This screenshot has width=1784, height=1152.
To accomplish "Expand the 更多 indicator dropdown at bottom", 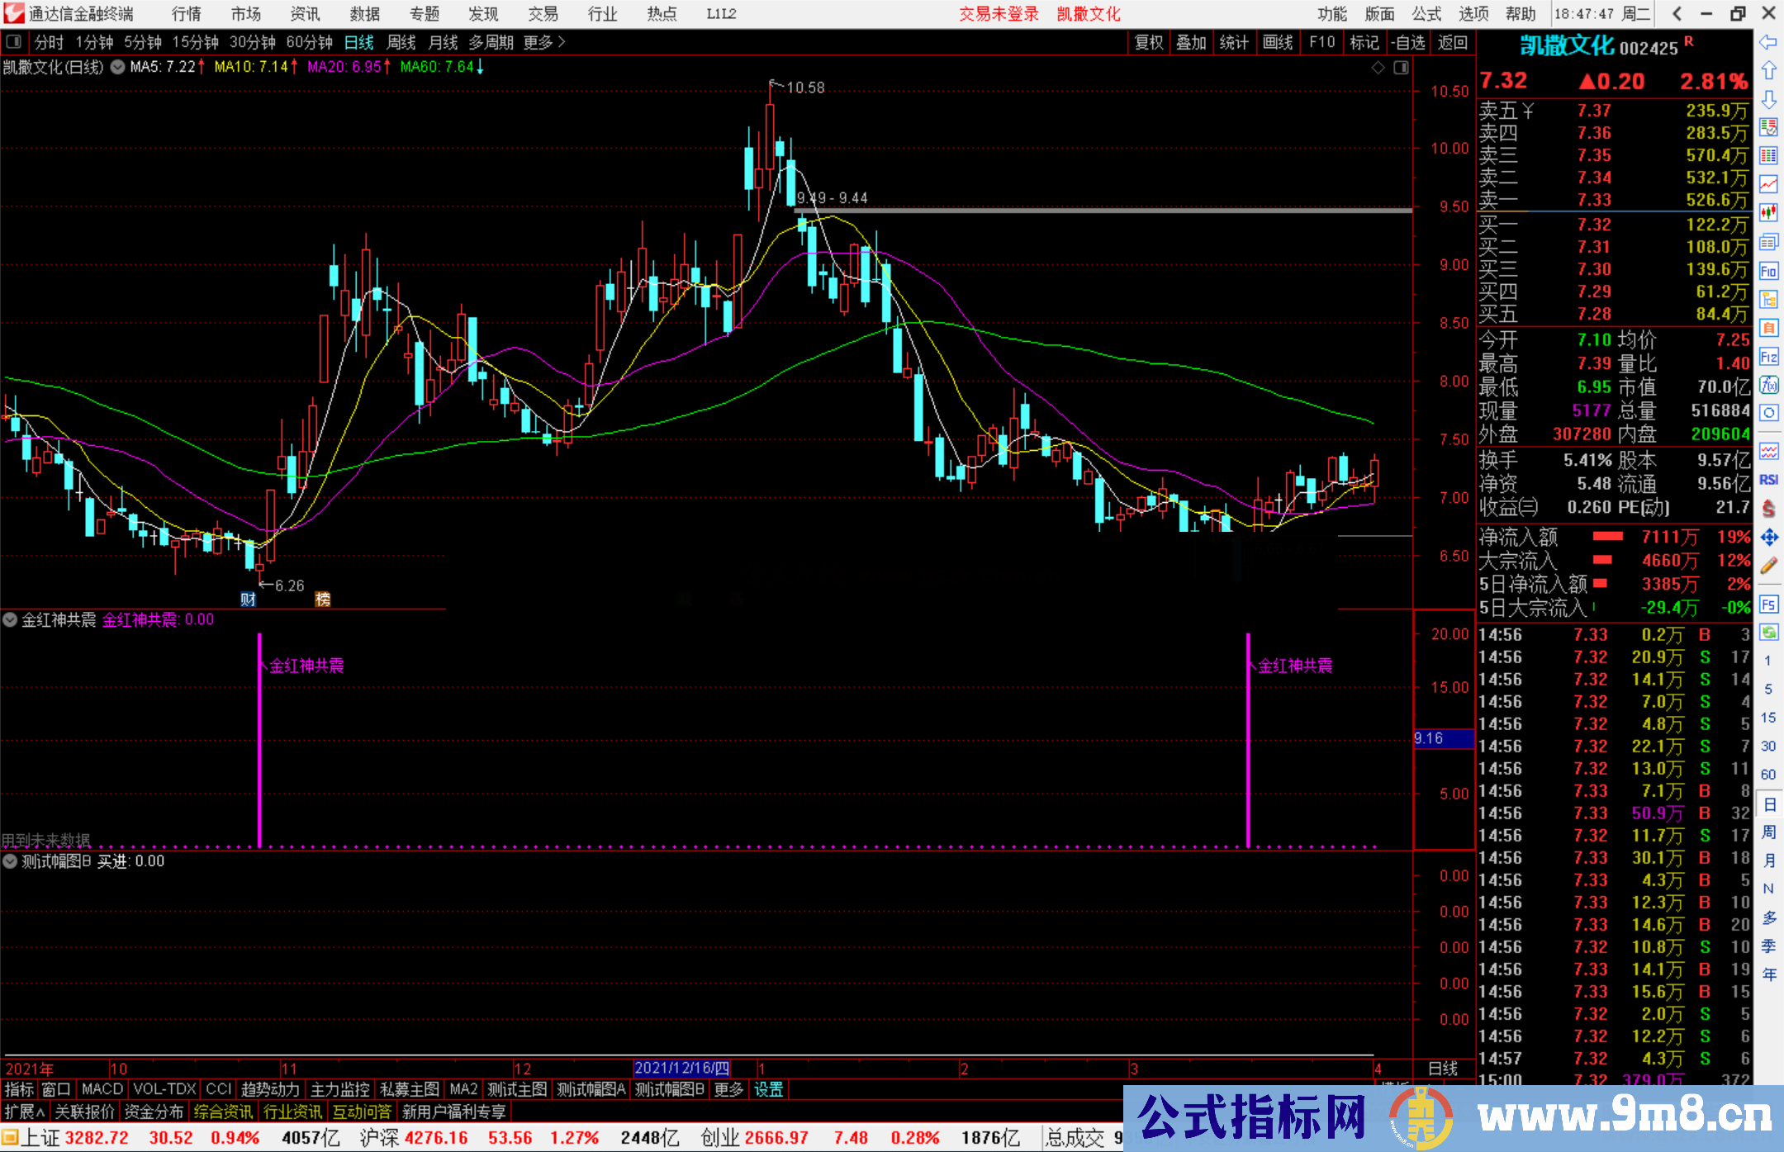I will point(728,1089).
